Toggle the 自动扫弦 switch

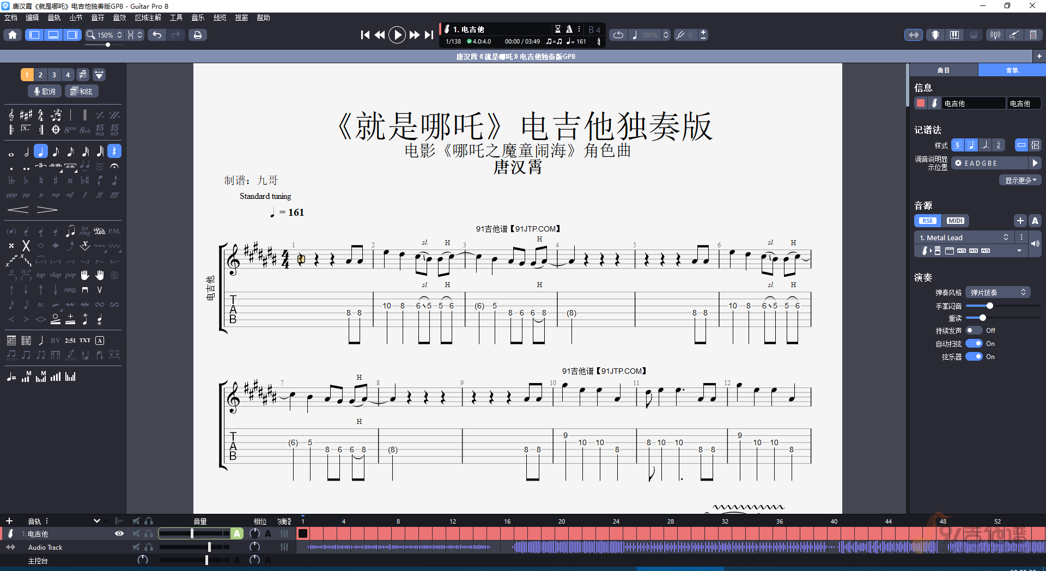tap(974, 344)
